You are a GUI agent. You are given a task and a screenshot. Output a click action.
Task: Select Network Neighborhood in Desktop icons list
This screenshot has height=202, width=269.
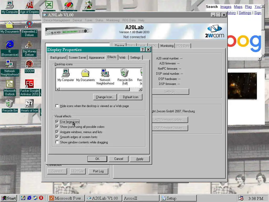(x=105, y=77)
